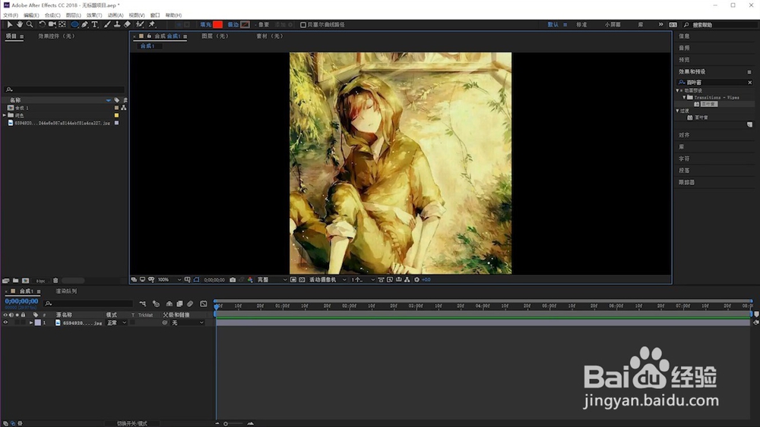Image resolution: width=760 pixels, height=427 pixels.
Task: Switch to the 效果控件 tab
Action: coord(56,36)
